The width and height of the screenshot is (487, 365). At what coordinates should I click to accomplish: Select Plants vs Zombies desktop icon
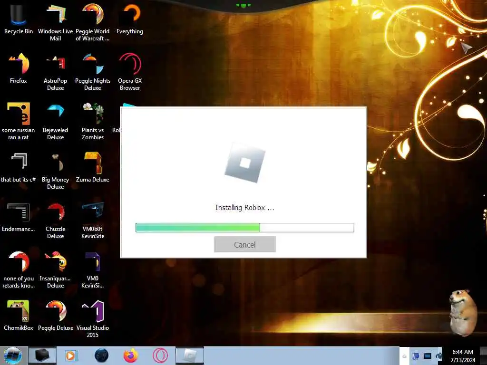point(93,121)
